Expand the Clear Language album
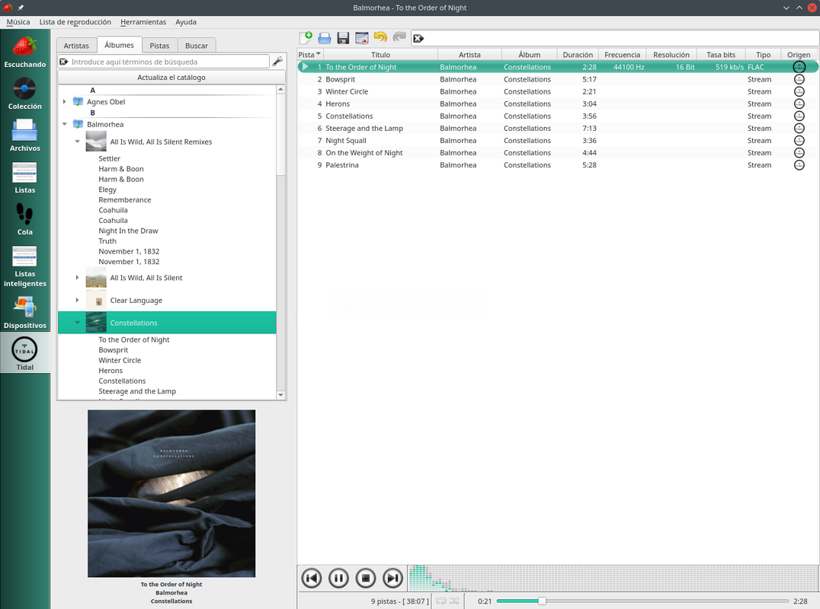The width and height of the screenshot is (820, 609). click(x=78, y=301)
